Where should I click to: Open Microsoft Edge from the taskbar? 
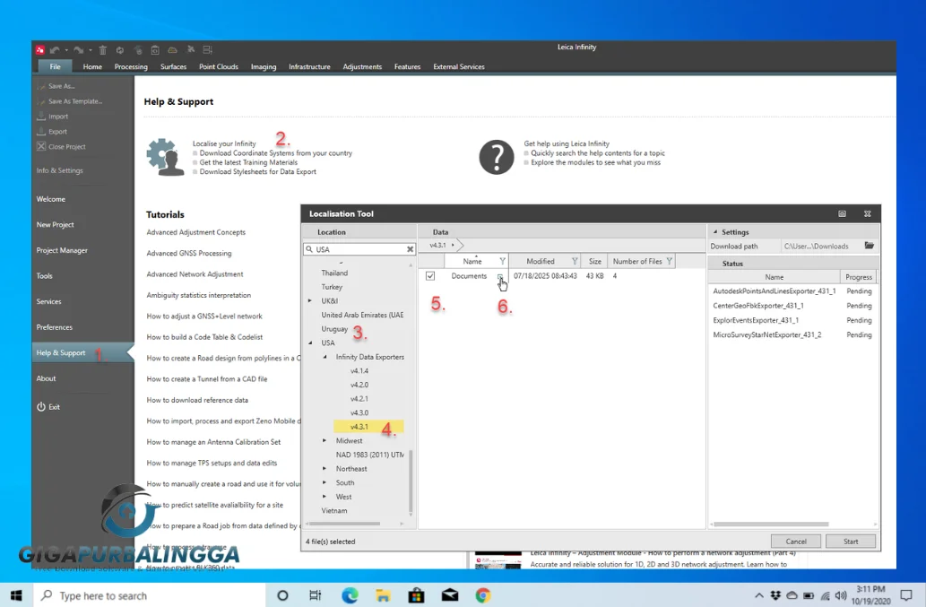tap(350, 595)
